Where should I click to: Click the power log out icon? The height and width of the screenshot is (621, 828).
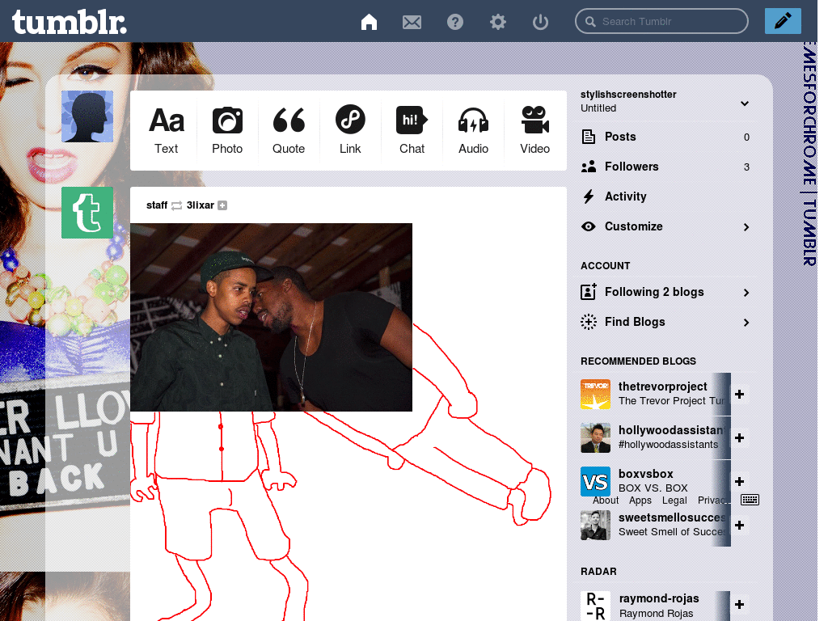point(540,22)
